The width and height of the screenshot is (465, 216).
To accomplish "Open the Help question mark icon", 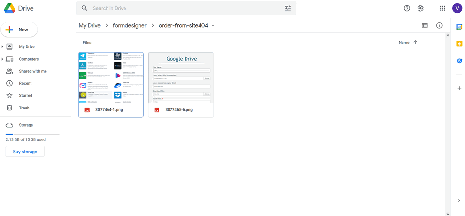I will click(x=407, y=8).
